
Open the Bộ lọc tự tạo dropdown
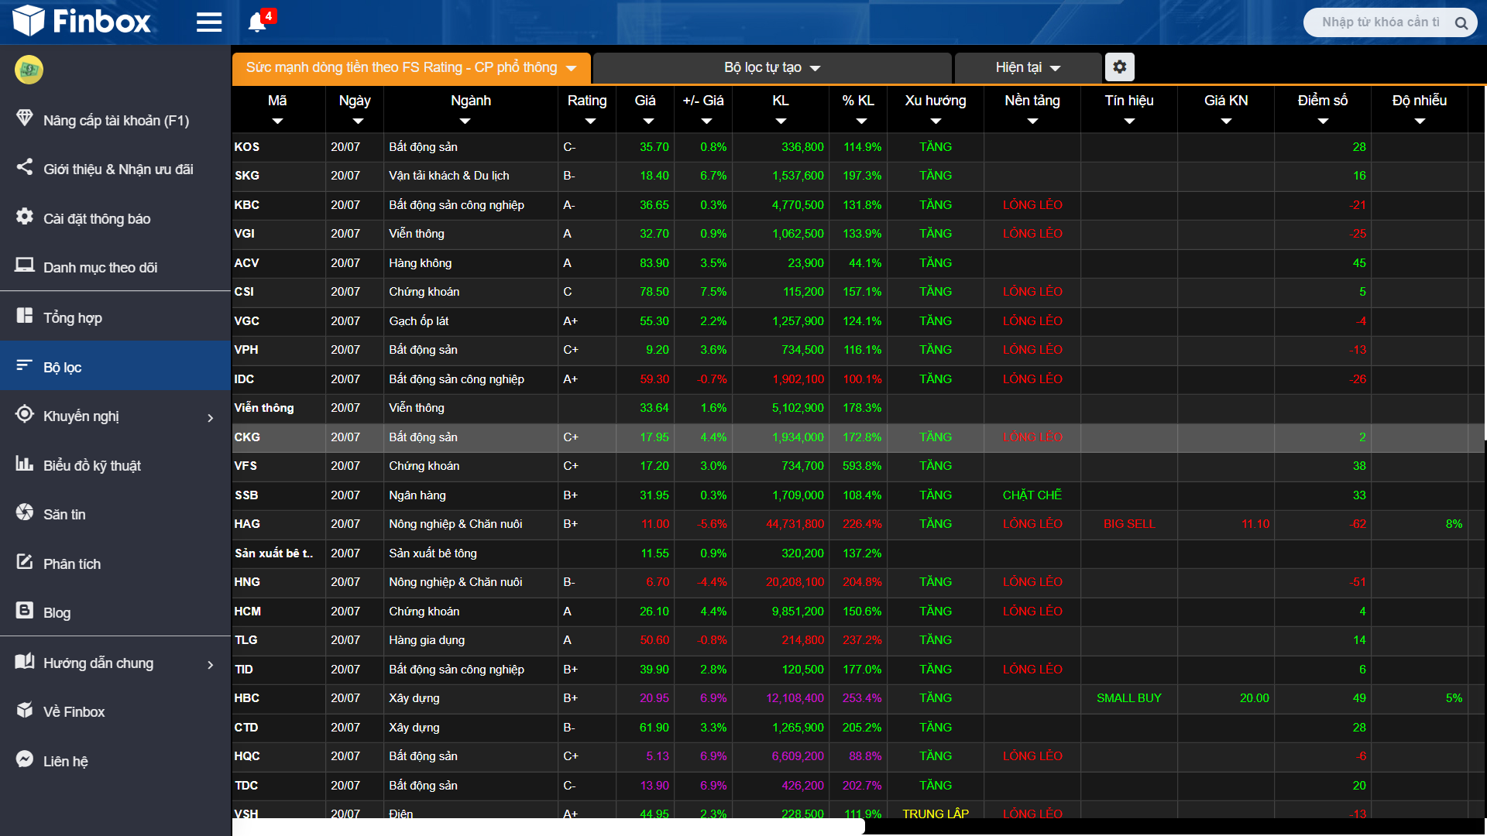point(771,68)
